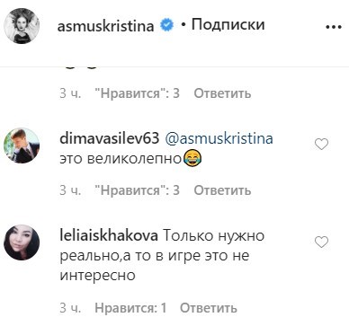Click Ответить on the topmost comment
This screenshot has height=326, width=349.
222,93
